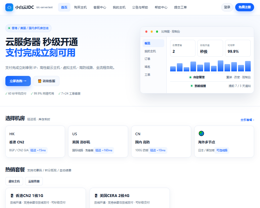Click the 热销套餐 section heading
The image size is (260, 208).
click(15, 169)
